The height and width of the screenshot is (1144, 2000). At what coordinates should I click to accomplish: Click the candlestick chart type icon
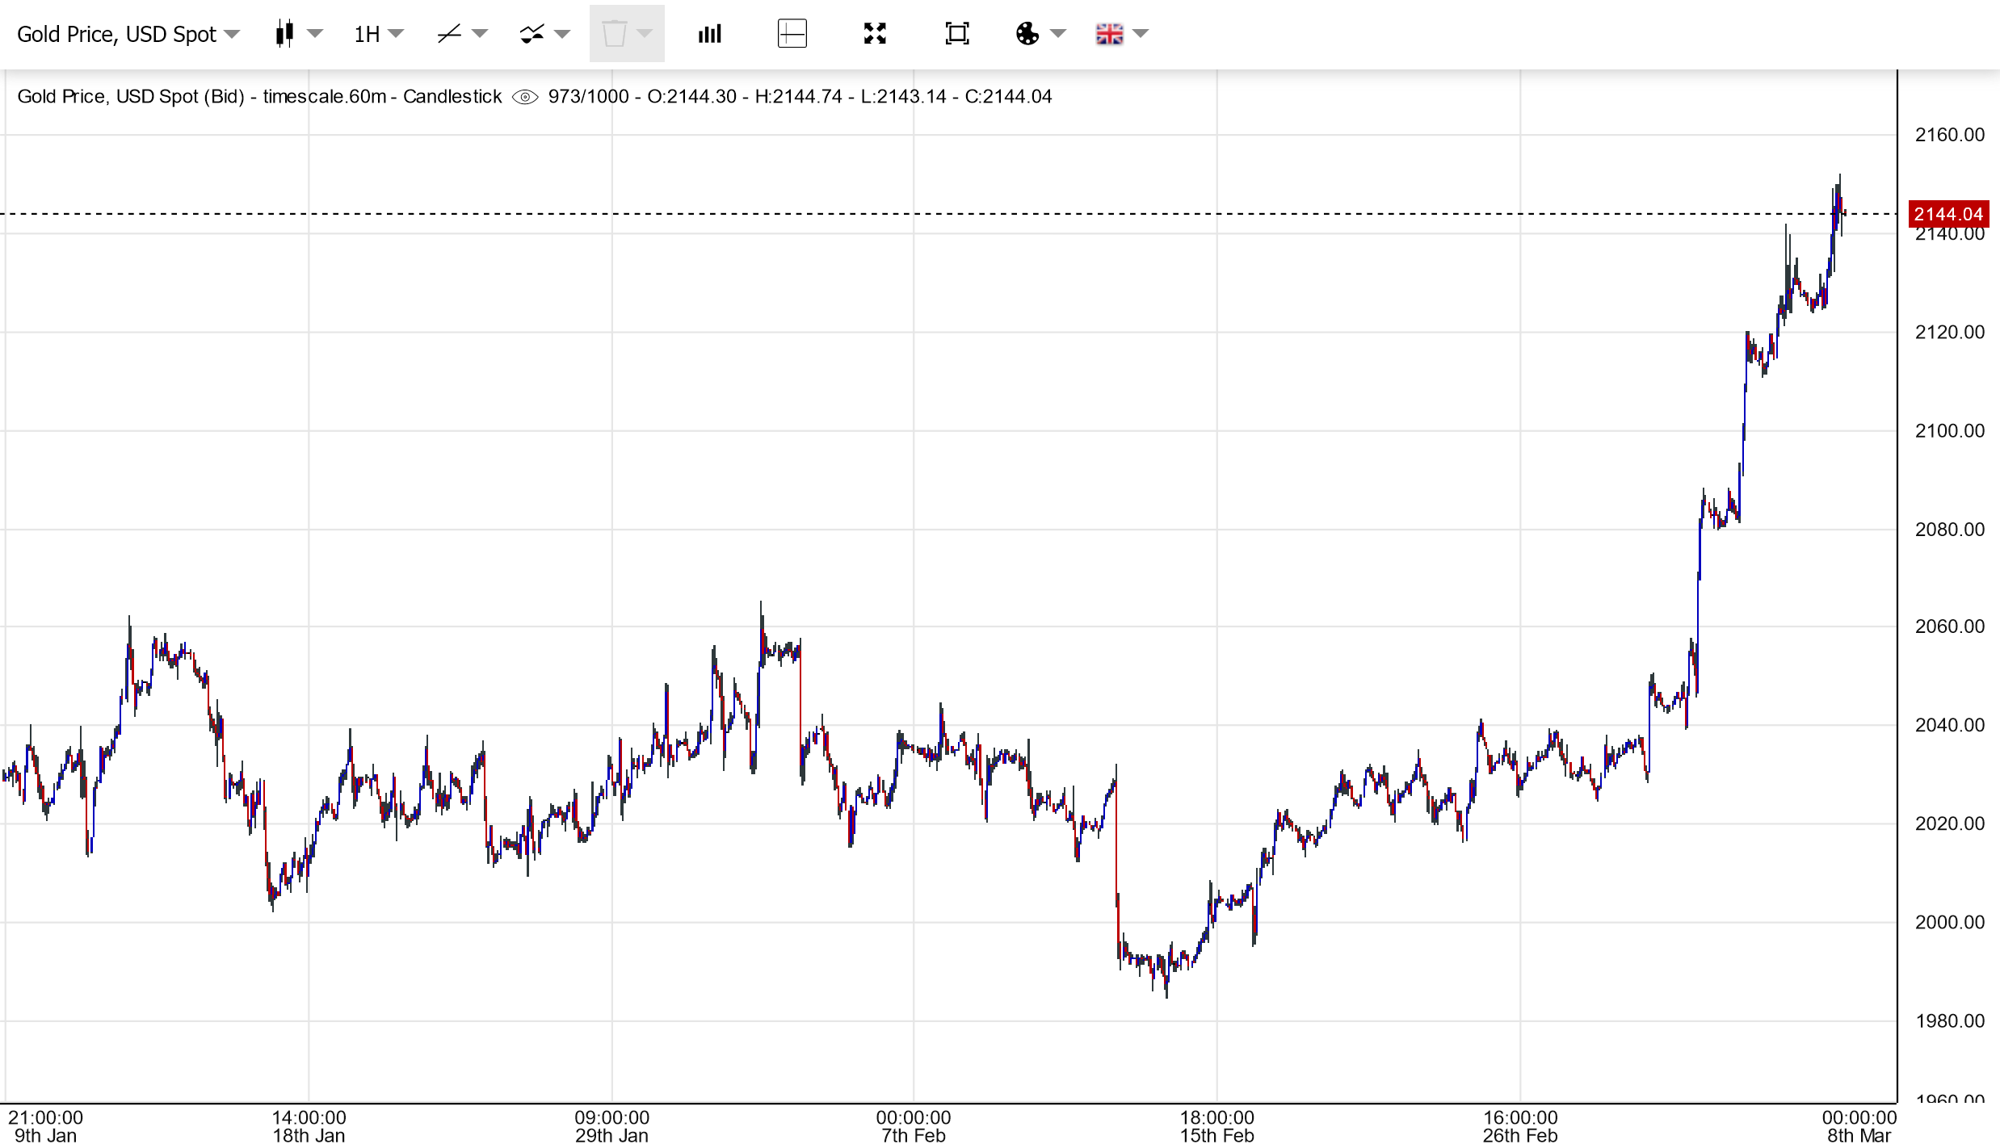(x=284, y=34)
